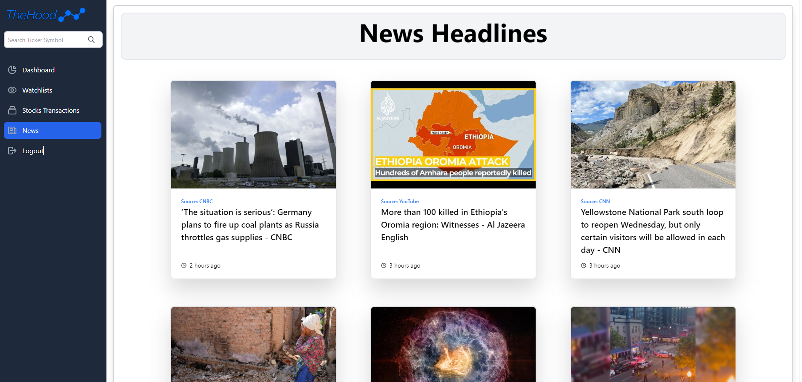
Task: Go to Watchlists
Action: pos(53,90)
